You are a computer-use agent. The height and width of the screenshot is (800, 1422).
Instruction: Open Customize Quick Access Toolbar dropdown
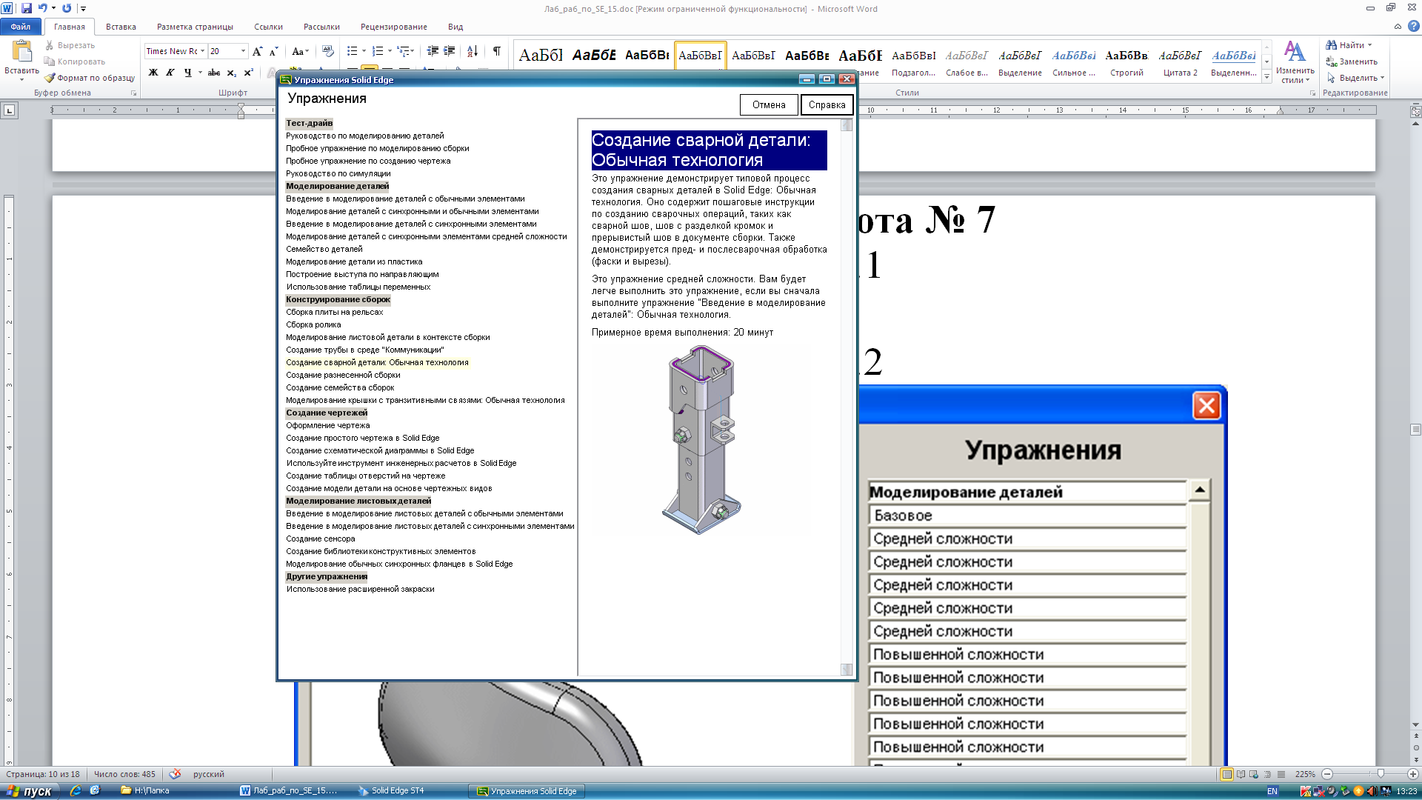point(83,9)
